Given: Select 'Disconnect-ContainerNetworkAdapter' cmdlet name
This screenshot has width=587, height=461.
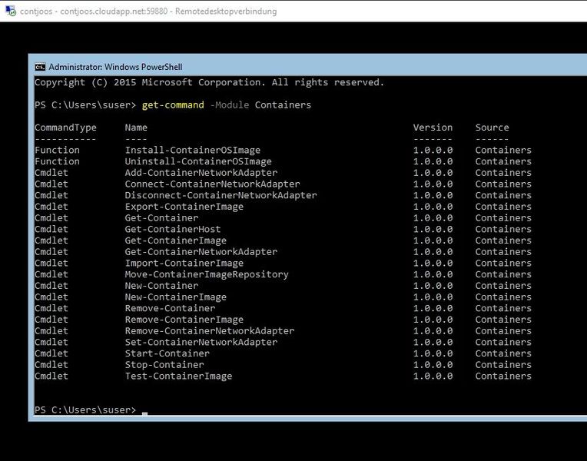Looking at the screenshot, I should click(221, 195).
